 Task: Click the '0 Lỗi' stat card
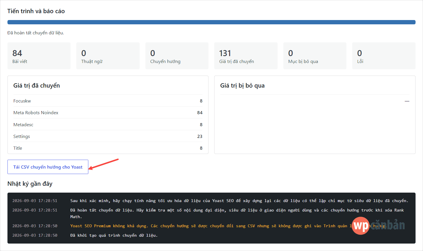(x=384, y=56)
